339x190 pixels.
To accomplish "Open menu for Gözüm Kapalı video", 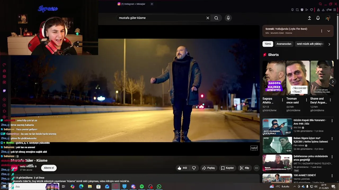I will click(332, 121).
